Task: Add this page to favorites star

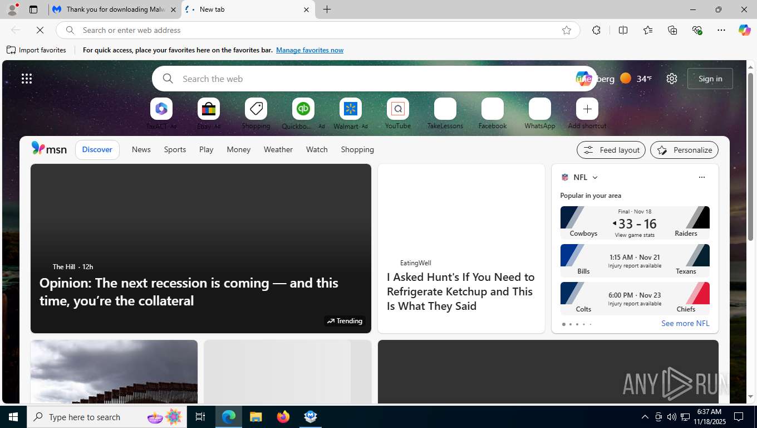Action: [567, 30]
